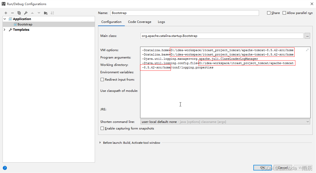The height and width of the screenshot is (173, 316).
Task: Confirm changes with OK button
Action: click(x=262, y=168)
